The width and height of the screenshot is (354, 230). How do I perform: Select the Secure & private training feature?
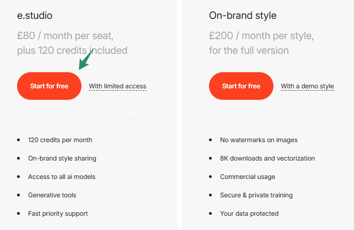256,195
